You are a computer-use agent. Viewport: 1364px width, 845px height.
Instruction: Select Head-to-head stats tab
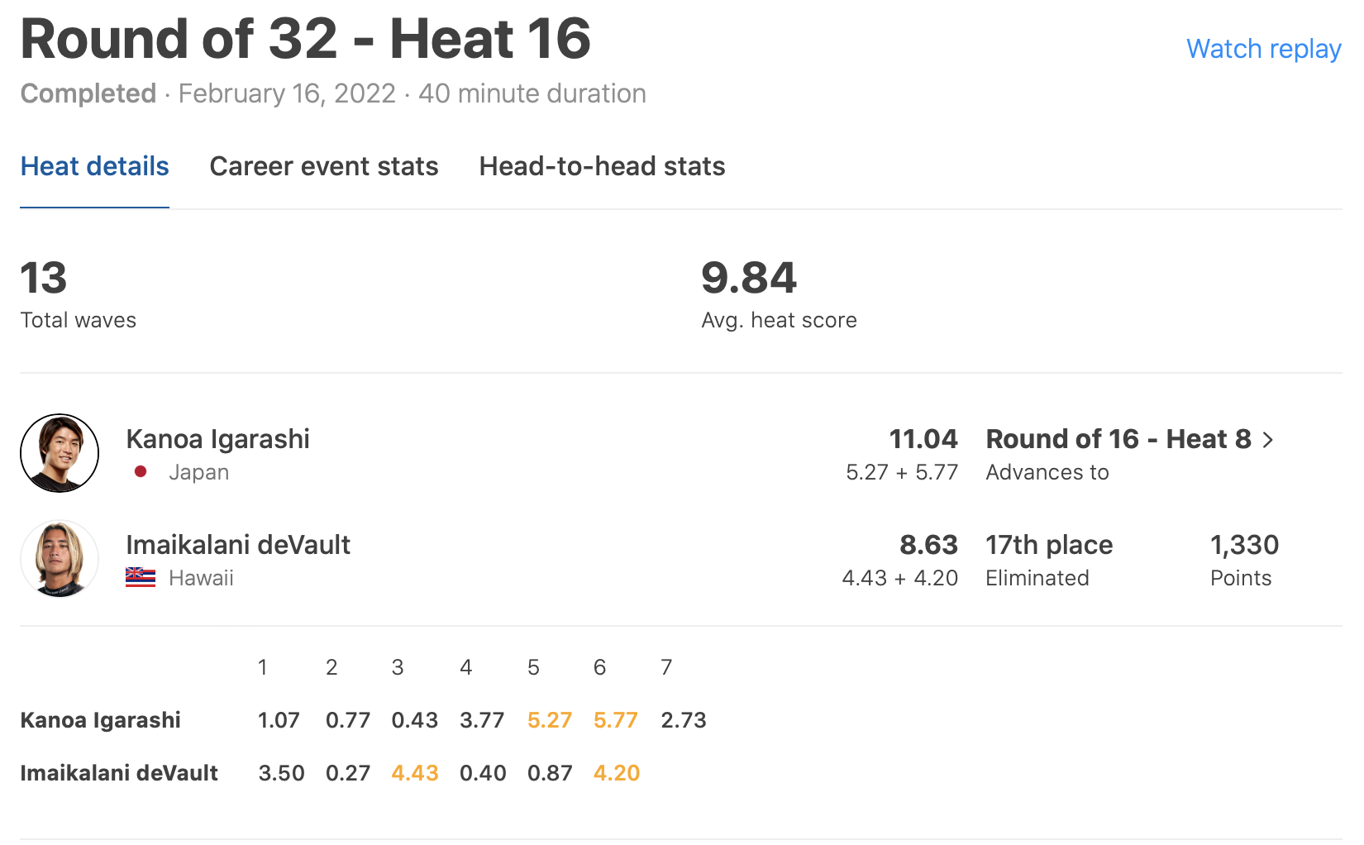(602, 166)
